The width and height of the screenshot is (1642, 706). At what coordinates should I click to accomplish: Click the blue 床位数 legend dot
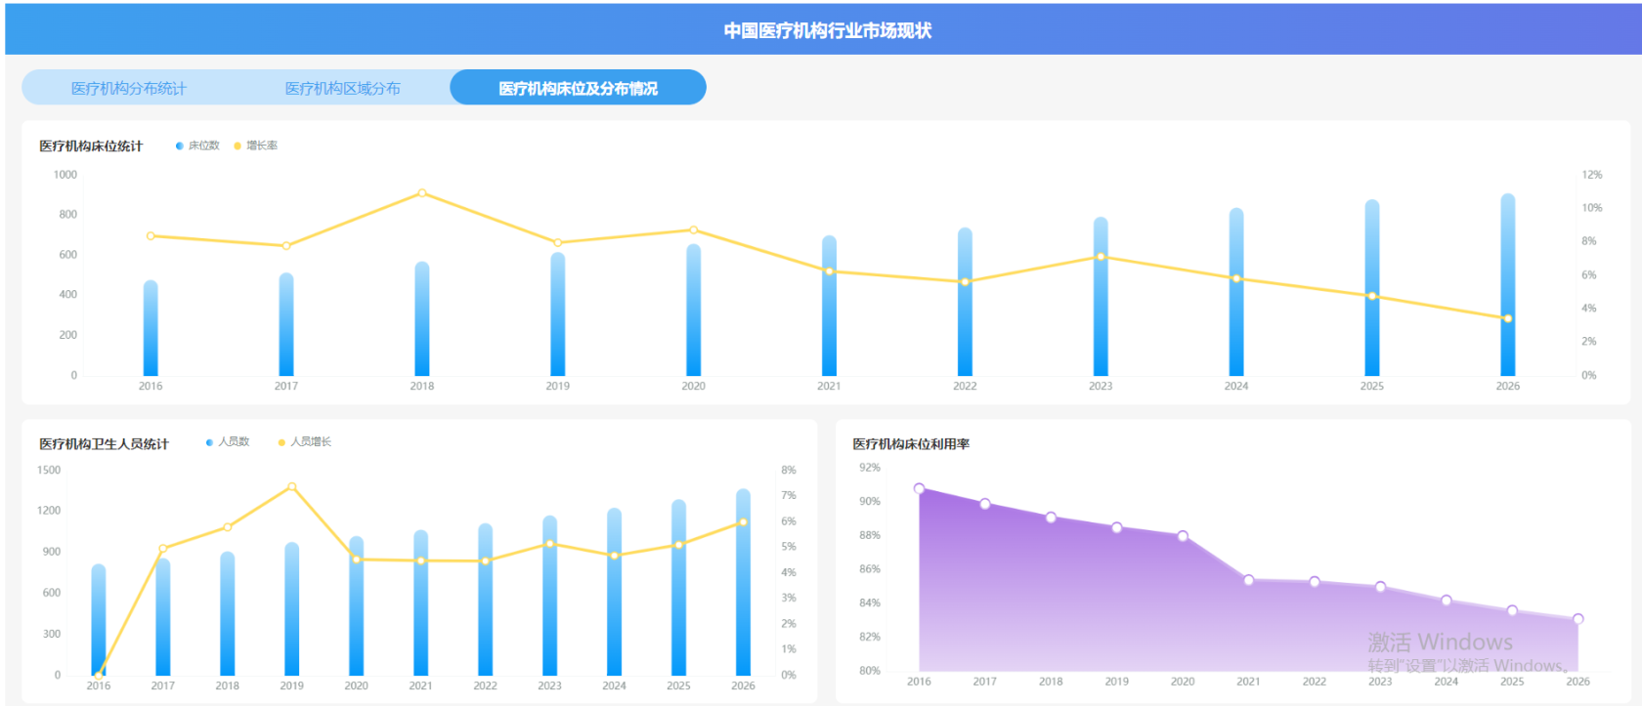coord(179,145)
